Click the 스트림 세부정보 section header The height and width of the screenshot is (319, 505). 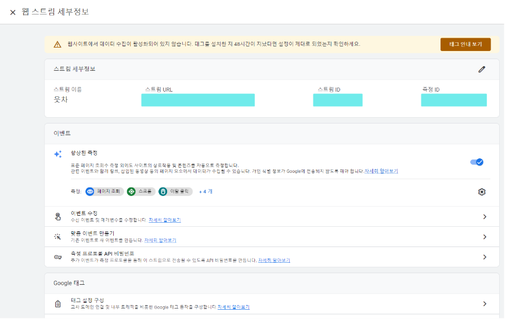74,69
